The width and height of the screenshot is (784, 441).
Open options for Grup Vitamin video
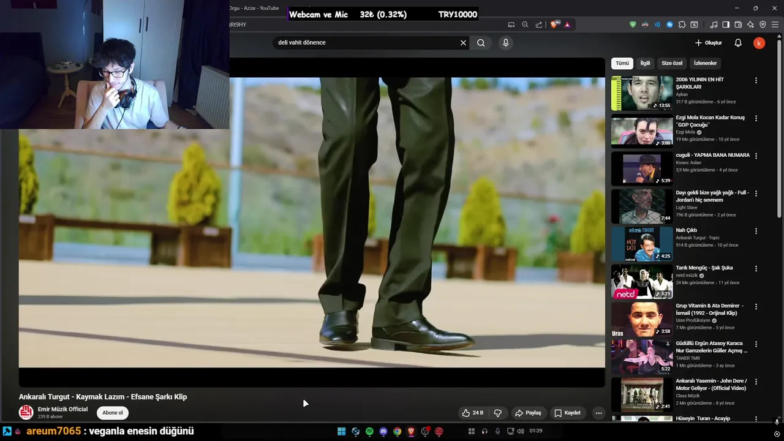click(756, 306)
